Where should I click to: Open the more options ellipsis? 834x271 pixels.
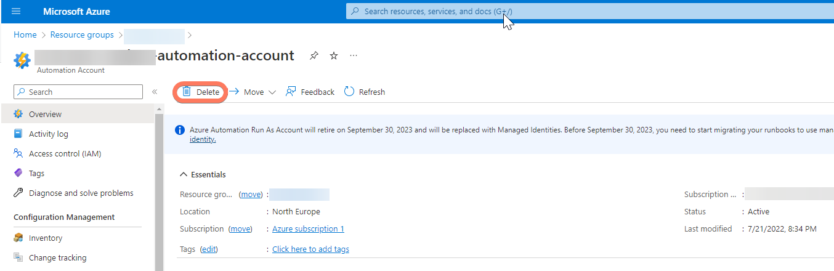(x=354, y=55)
